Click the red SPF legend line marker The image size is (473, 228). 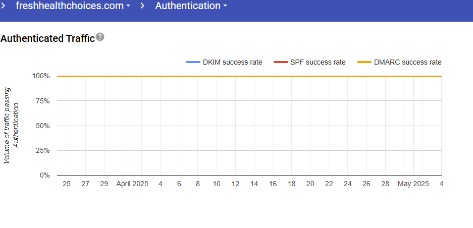pos(280,62)
